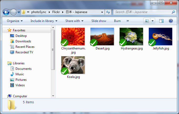Click the Recorded TV screen icon

point(12,52)
